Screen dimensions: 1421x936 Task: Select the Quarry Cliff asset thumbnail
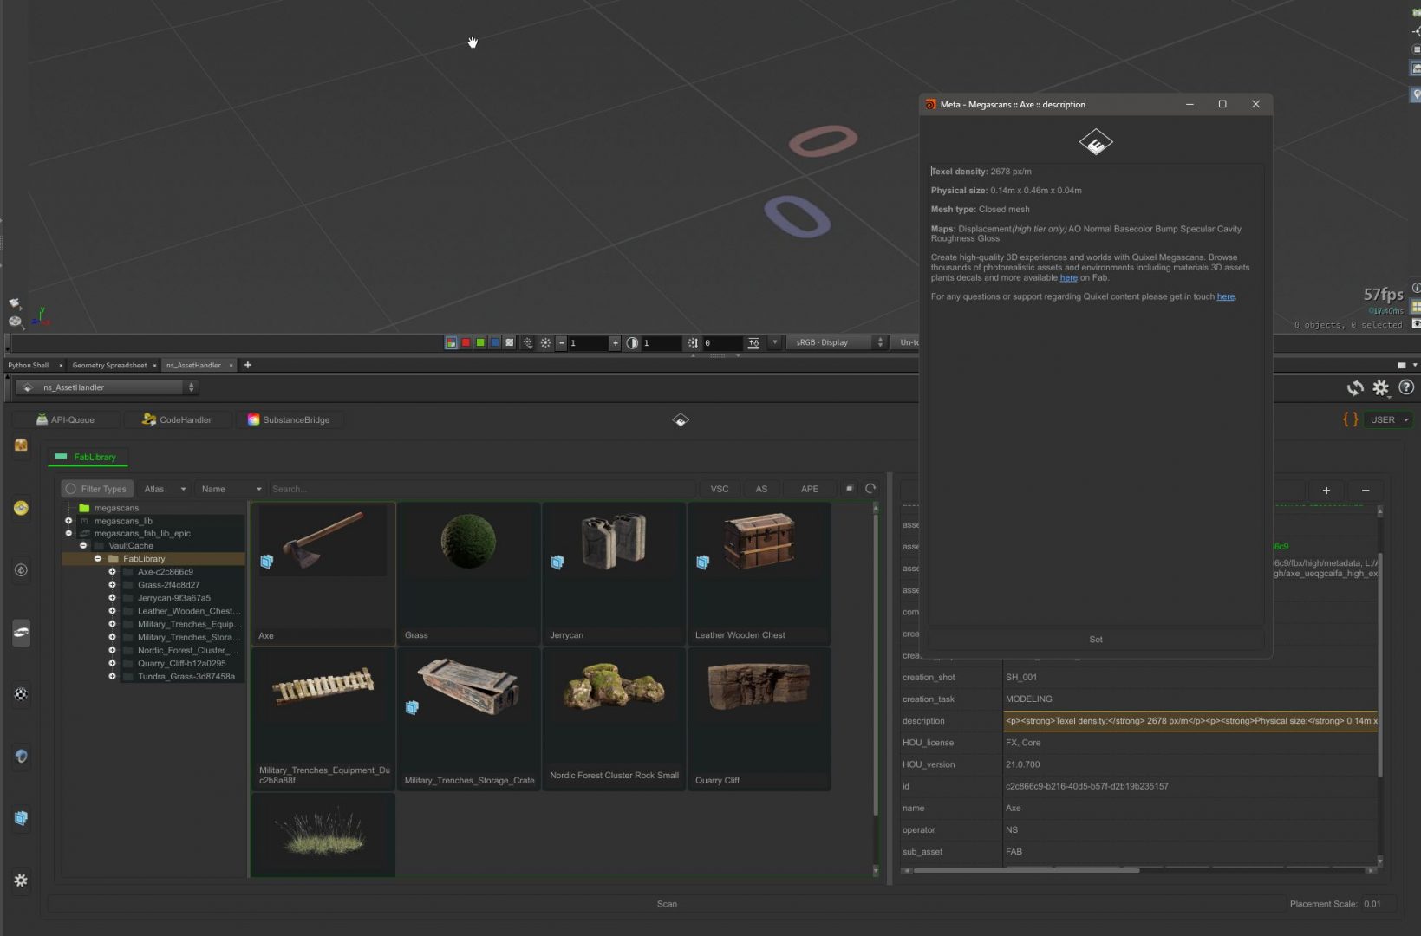(x=759, y=718)
